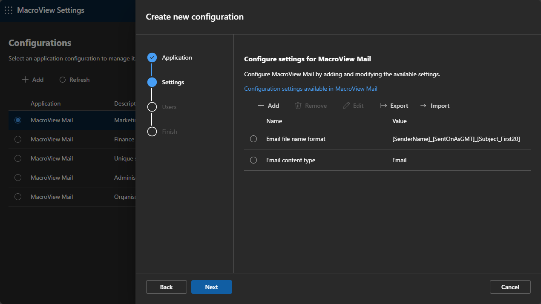Viewport: 541px width, 304px height.
Task: Select the Marketing MacroView Mail row radio button
Action: (x=18, y=120)
